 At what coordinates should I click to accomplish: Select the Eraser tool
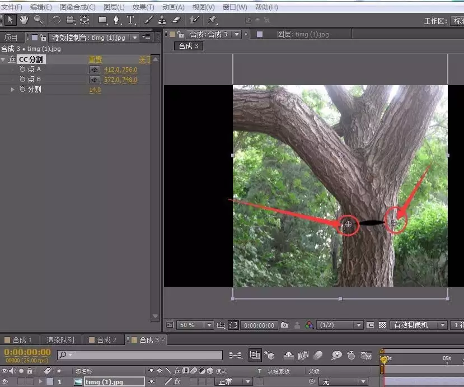coord(176,20)
